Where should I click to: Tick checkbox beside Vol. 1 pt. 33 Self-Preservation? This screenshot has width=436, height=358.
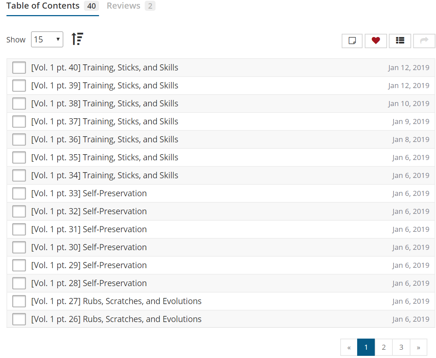[x=19, y=193]
